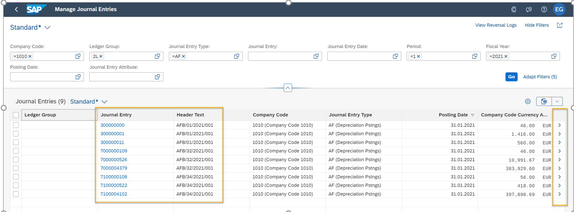Screen dimensions: 574x212
Task: Select the row for entry 300000001
Action: (x=16, y=134)
